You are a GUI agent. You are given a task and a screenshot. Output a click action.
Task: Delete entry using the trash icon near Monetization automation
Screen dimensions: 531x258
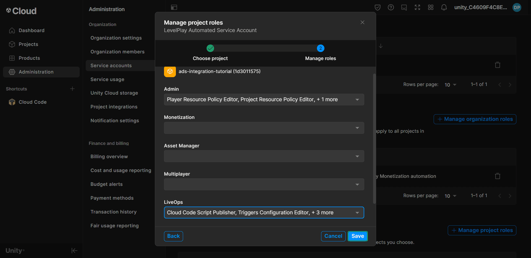[x=498, y=176]
